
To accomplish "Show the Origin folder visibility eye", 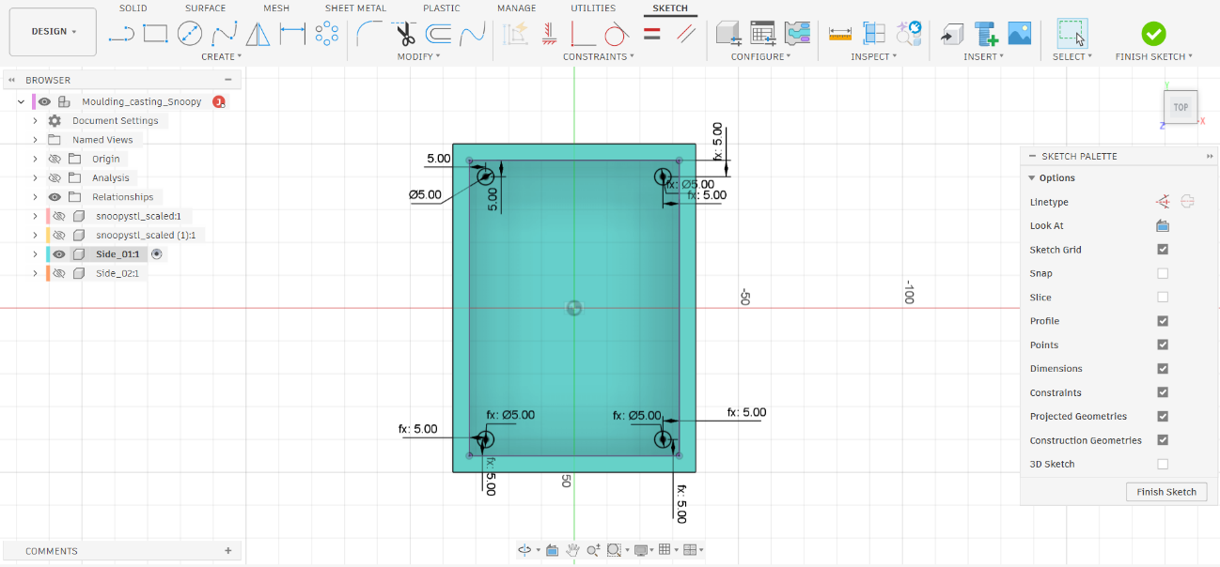I will click(x=55, y=159).
